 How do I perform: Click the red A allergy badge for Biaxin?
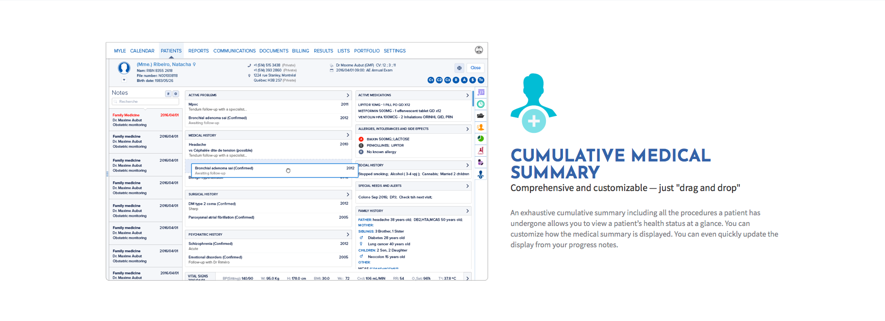[x=361, y=139]
